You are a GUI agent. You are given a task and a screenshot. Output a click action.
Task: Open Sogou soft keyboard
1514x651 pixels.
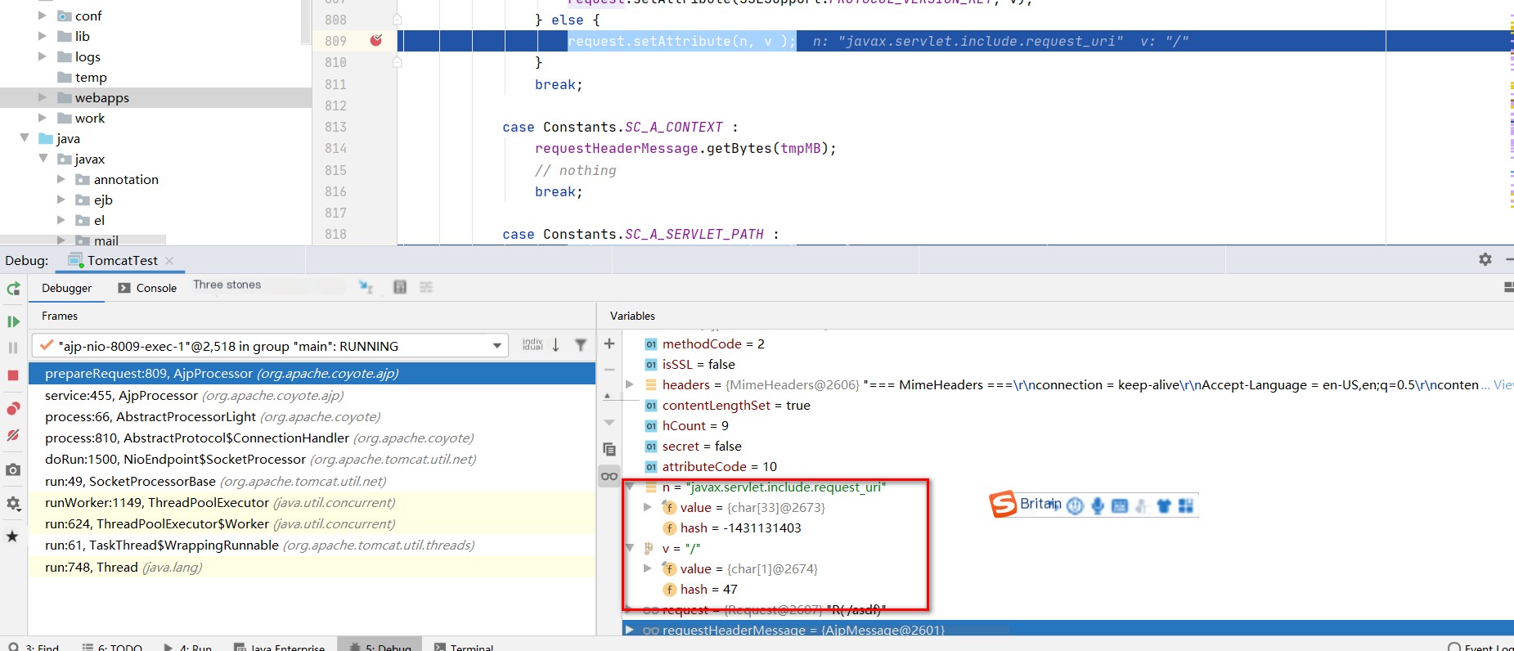click(1120, 506)
